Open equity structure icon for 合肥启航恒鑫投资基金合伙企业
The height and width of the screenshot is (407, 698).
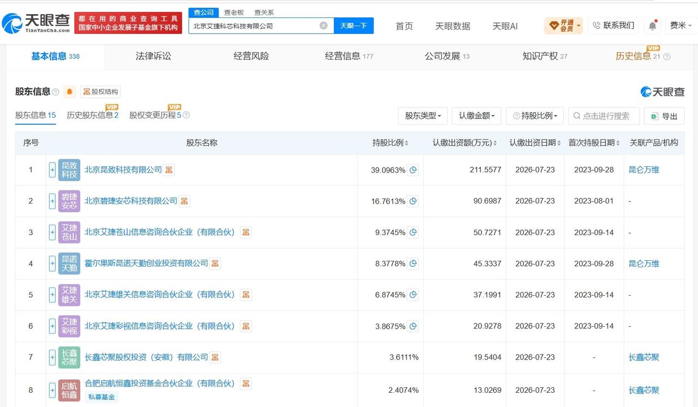coord(246,384)
